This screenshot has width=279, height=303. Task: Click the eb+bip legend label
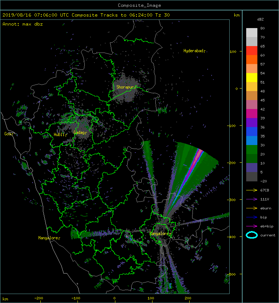pos(267,226)
